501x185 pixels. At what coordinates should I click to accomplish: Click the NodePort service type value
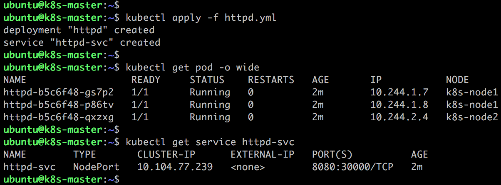pyautogui.click(x=96, y=167)
